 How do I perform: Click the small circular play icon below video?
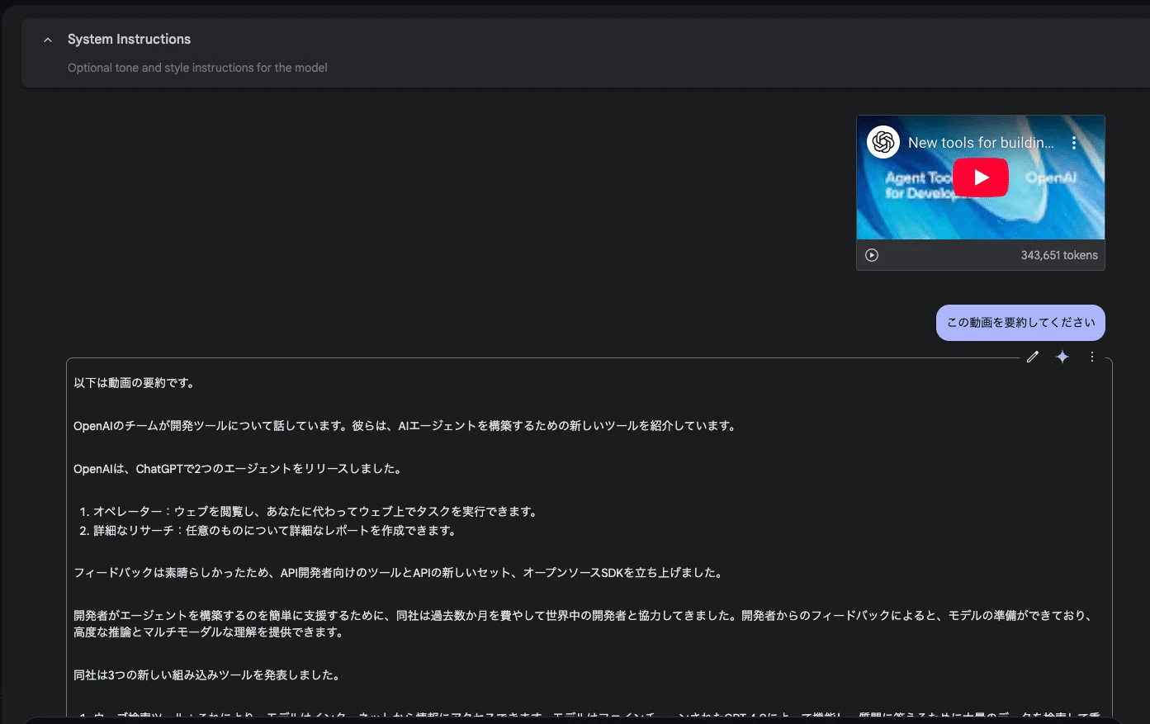pos(872,255)
